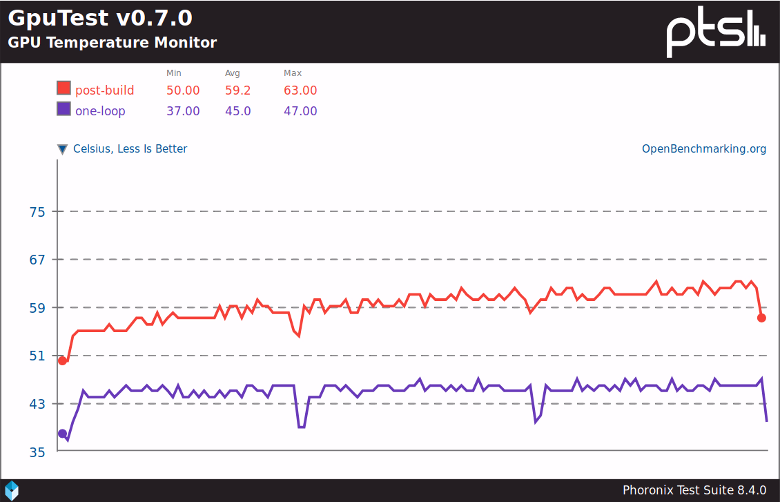Image resolution: width=780 pixels, height=502 pixels.
Task: Click the red line's starting data point
Action: (x=62, y=360)
